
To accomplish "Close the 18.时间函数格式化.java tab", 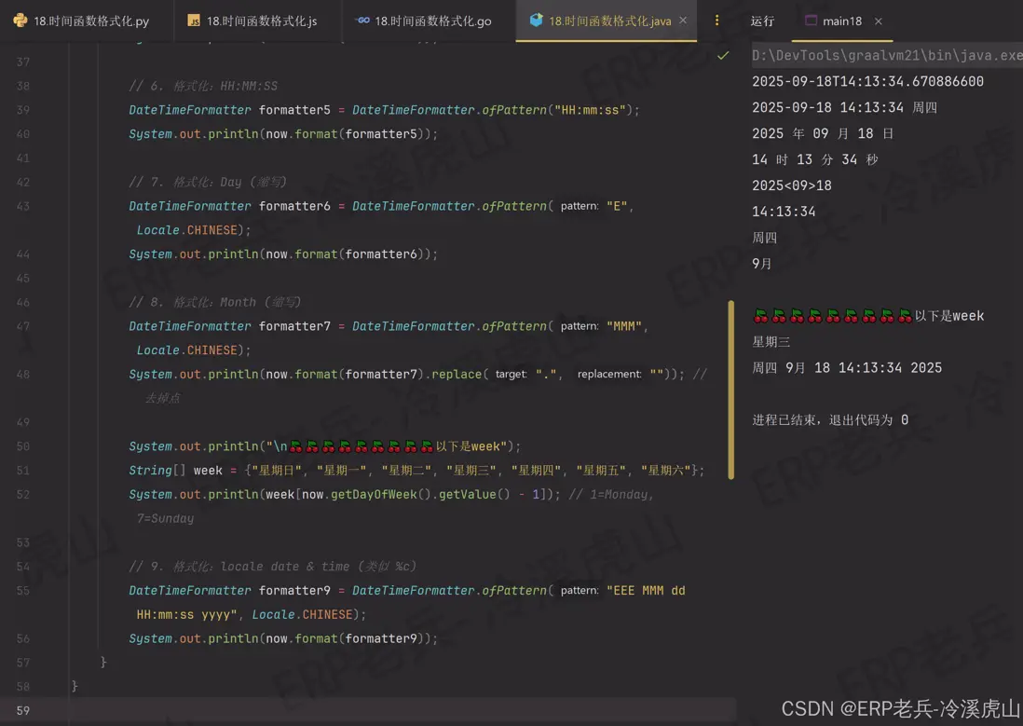I will point(685,20).
